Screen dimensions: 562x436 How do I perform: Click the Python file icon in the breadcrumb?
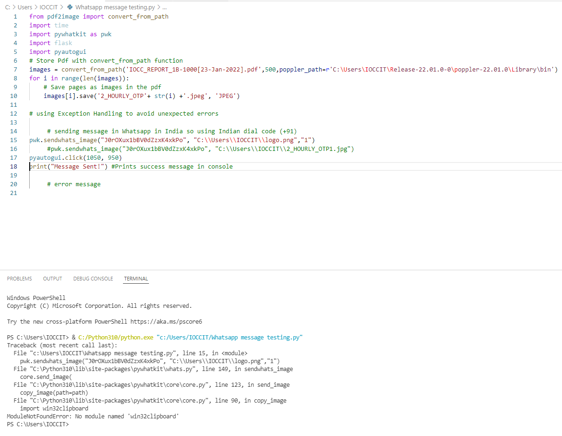pos(70,7)
